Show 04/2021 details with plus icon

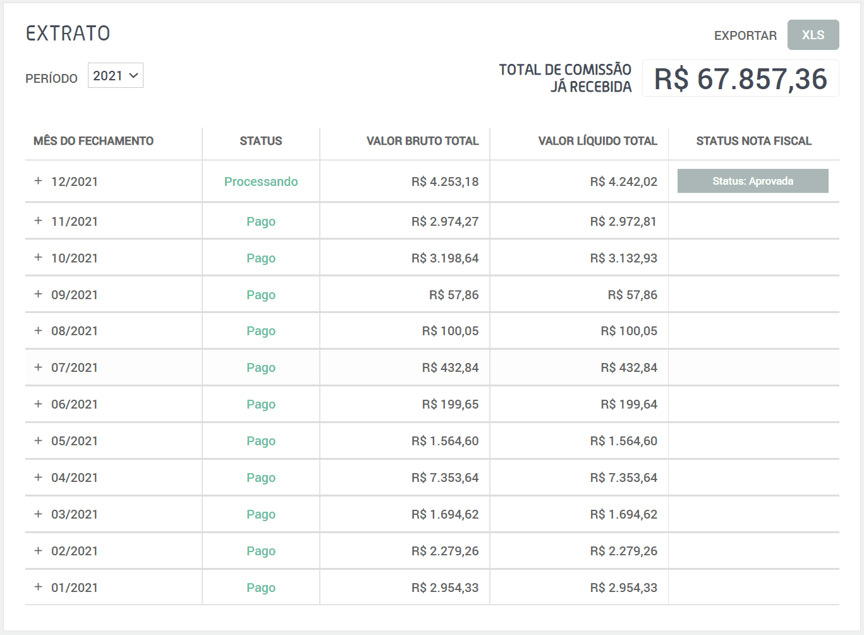pos(38,477)
